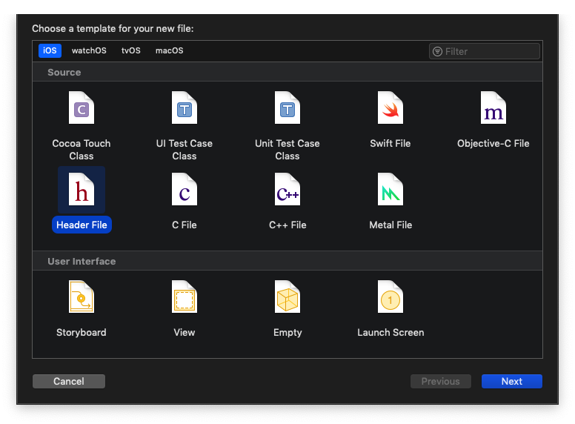Select the Swift File template icon
Viewport: 575px width, 424px height.
click(390, 108)
